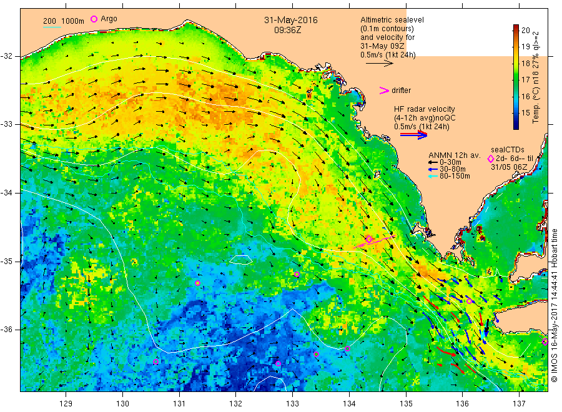Click the '30-80m' depth label
562x412 pixels.
(x=452, y=169)
